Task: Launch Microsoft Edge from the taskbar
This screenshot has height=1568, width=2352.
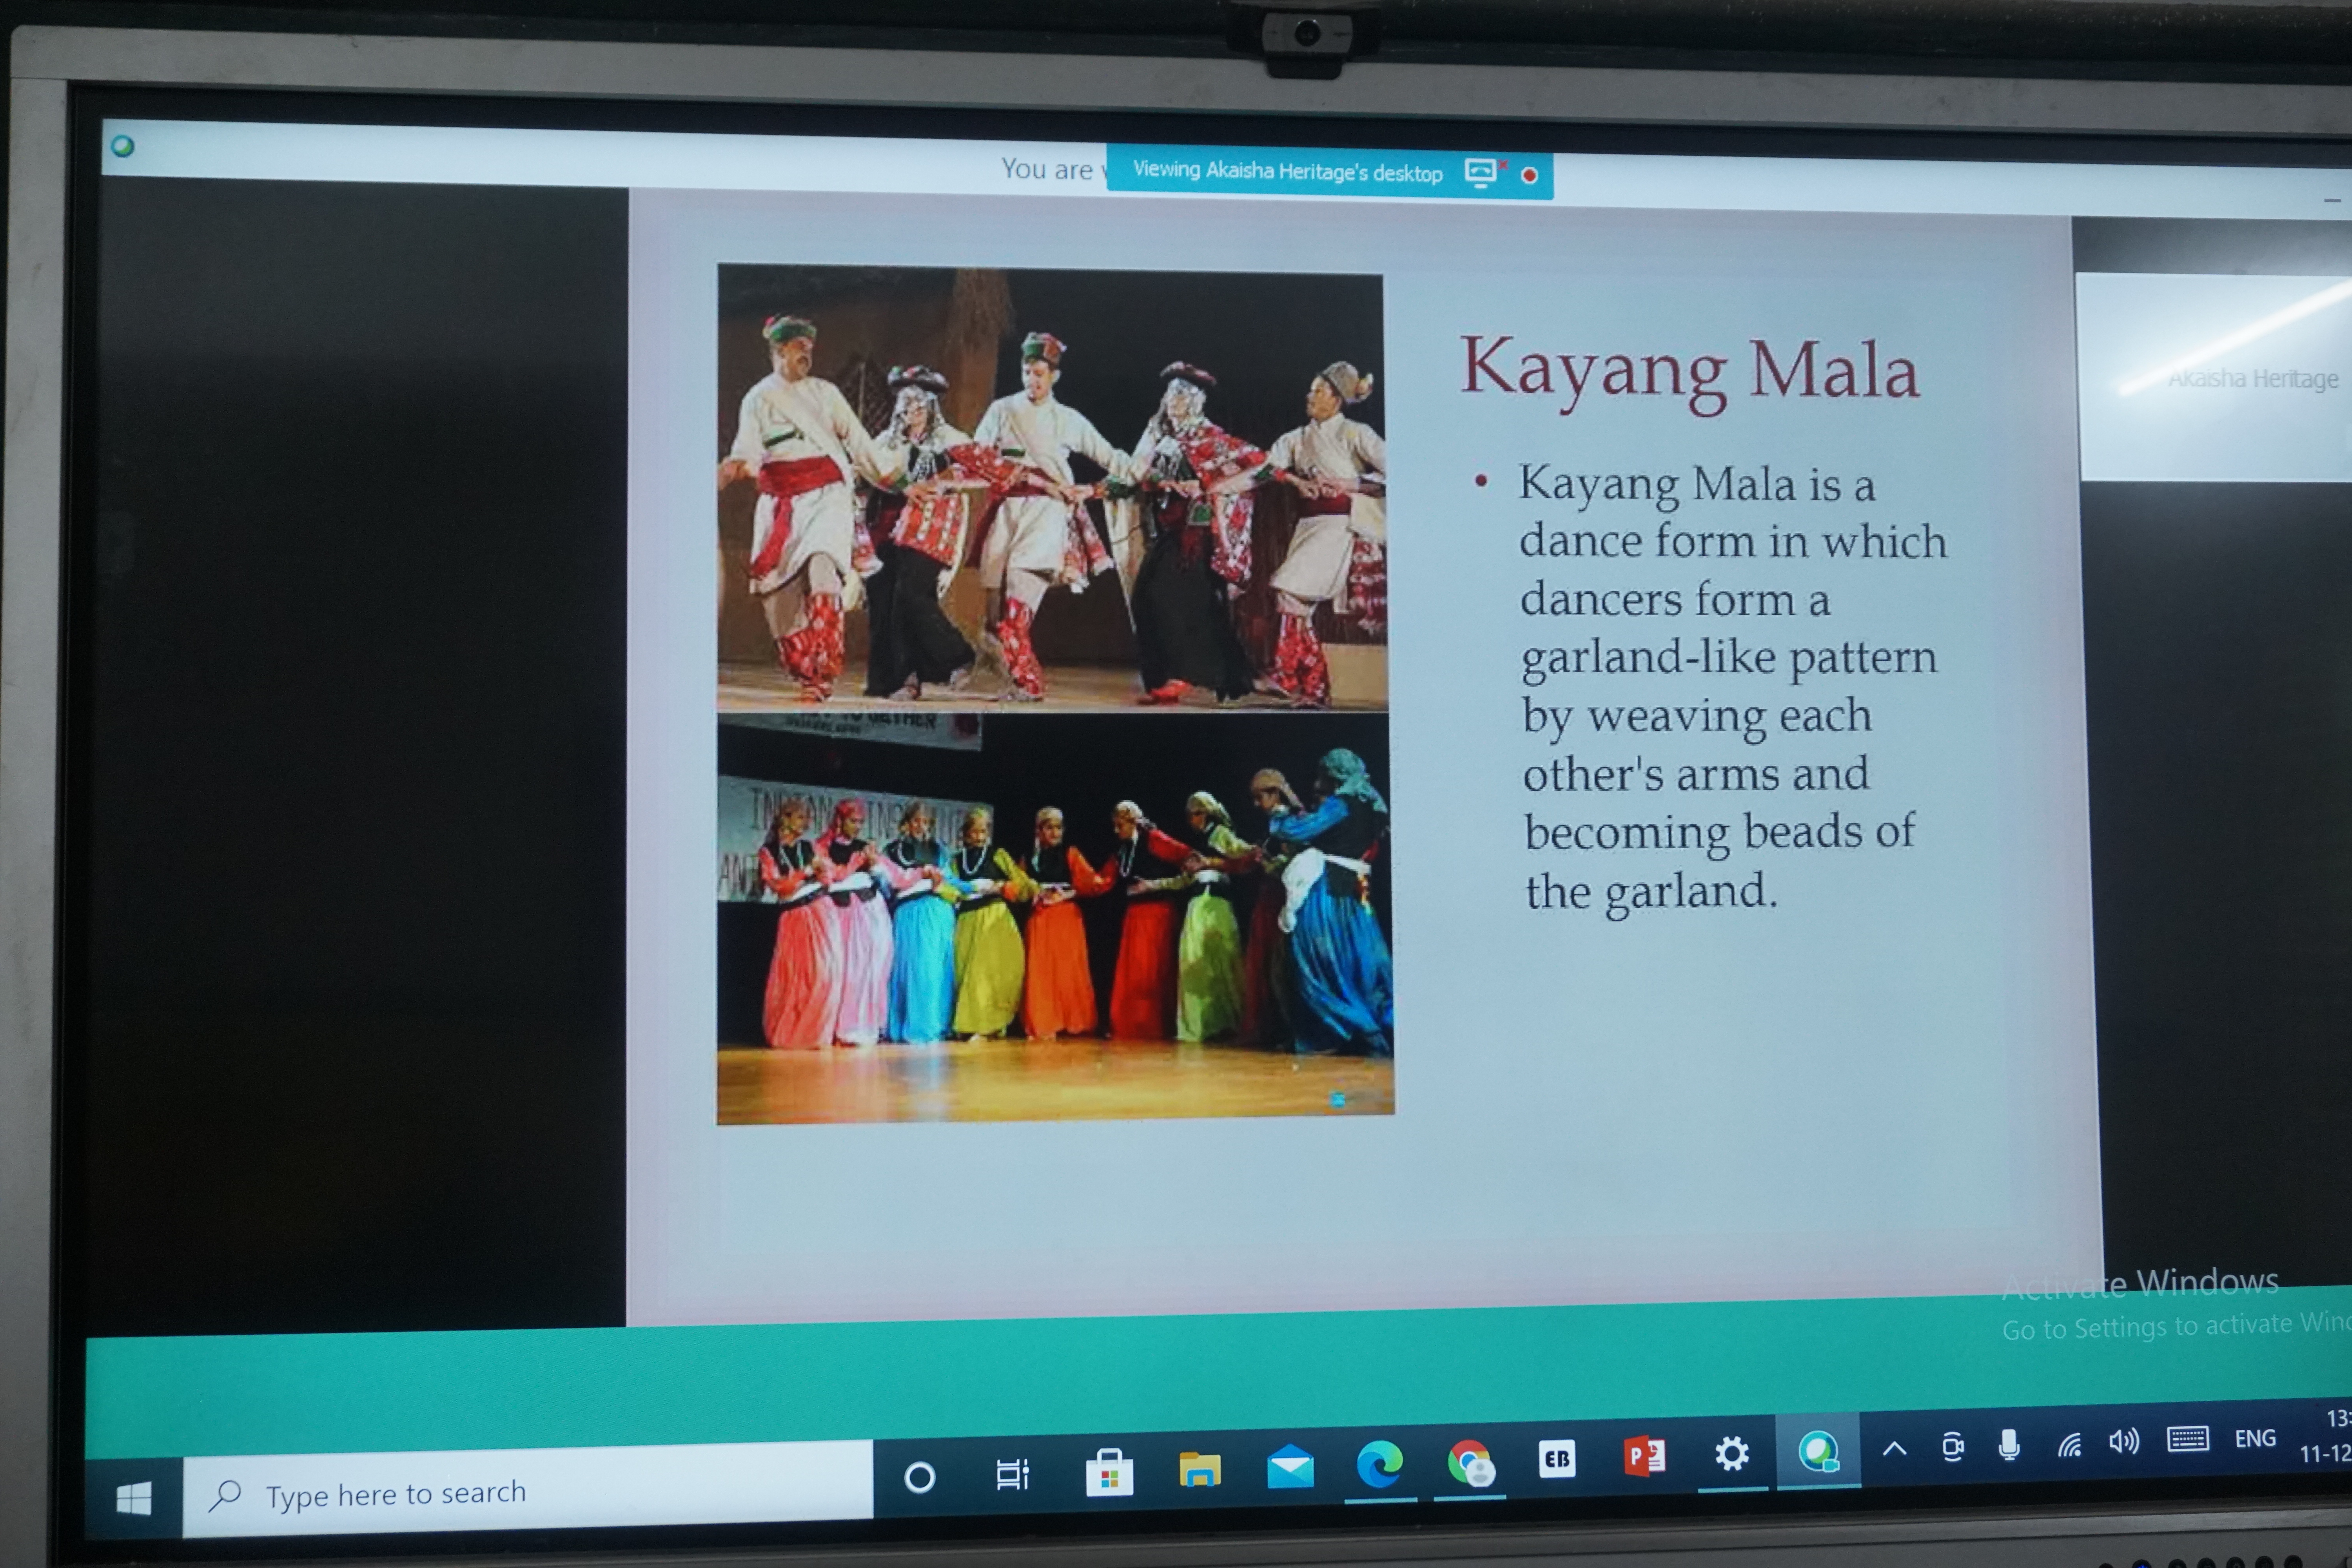Action: 1379,1465
